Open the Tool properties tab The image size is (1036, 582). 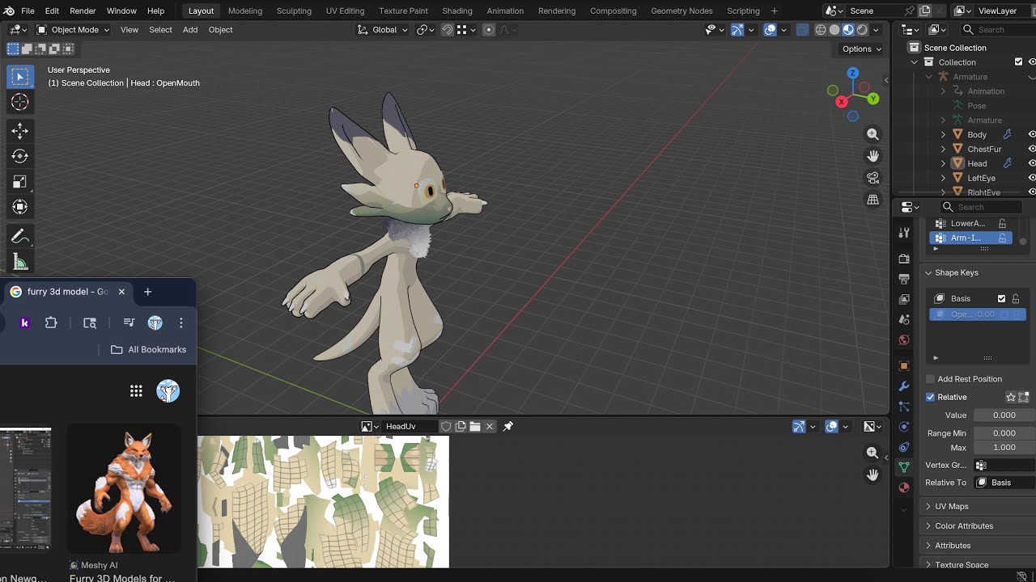(904, 233)
